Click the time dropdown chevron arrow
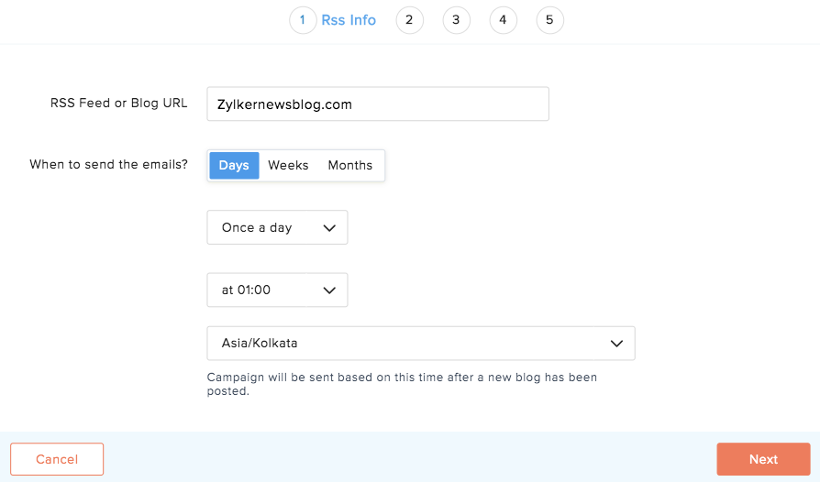 click(x=329, y=290)
